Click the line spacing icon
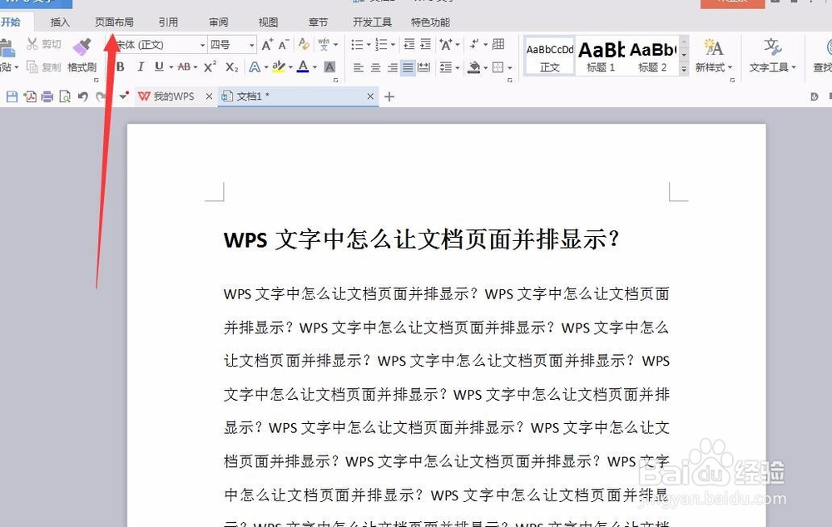 click(446, 67)
